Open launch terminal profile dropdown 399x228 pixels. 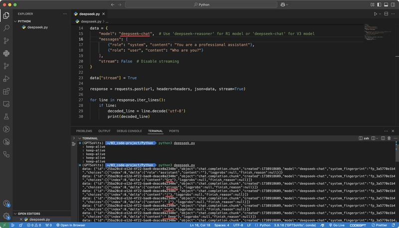pos(377,138)
